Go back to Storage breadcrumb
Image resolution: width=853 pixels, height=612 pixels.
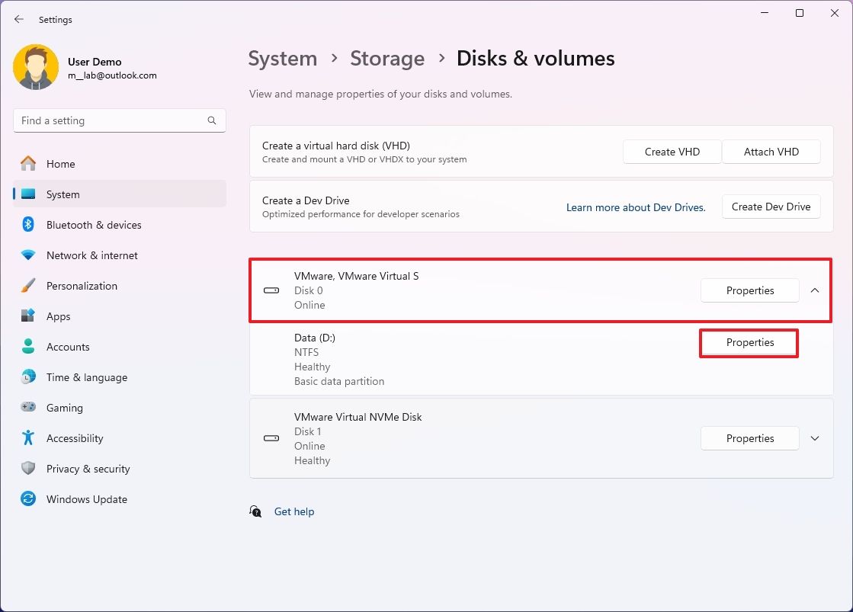point(387,58)
